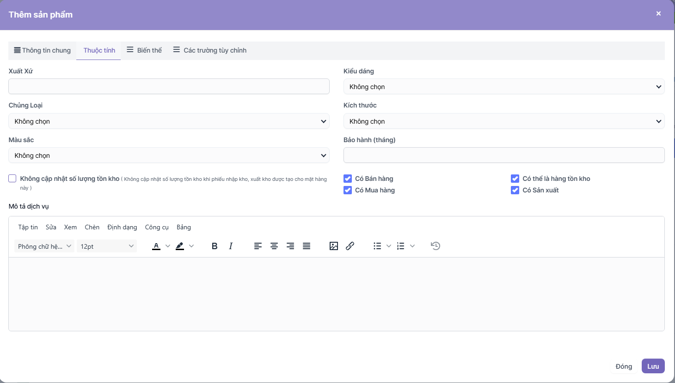Center align the description text
This screenshot has height=383, width=675.
274,246
